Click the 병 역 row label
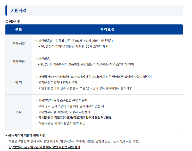 (19, 83)
